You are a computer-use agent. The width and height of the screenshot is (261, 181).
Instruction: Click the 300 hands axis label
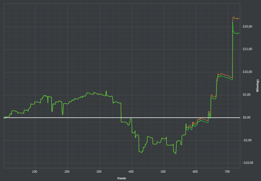point(99,172)
